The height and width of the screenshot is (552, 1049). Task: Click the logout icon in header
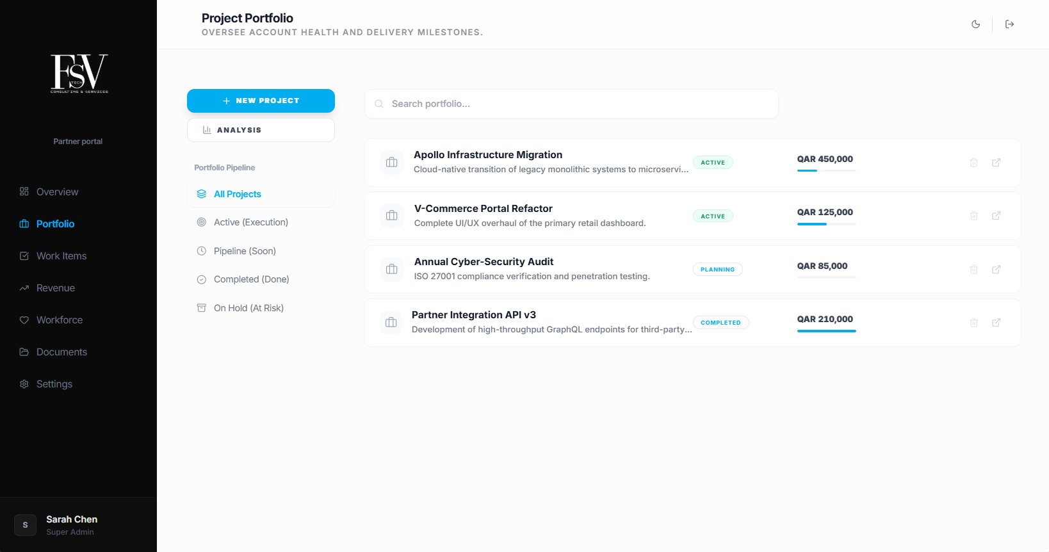click(1009, 24)
